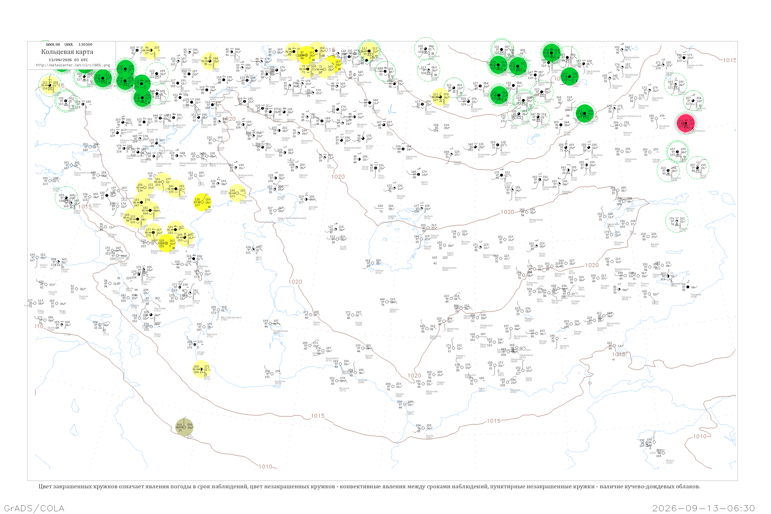Click the color legend caption below the map
This screenshot has height=514, width=771.
369,487
